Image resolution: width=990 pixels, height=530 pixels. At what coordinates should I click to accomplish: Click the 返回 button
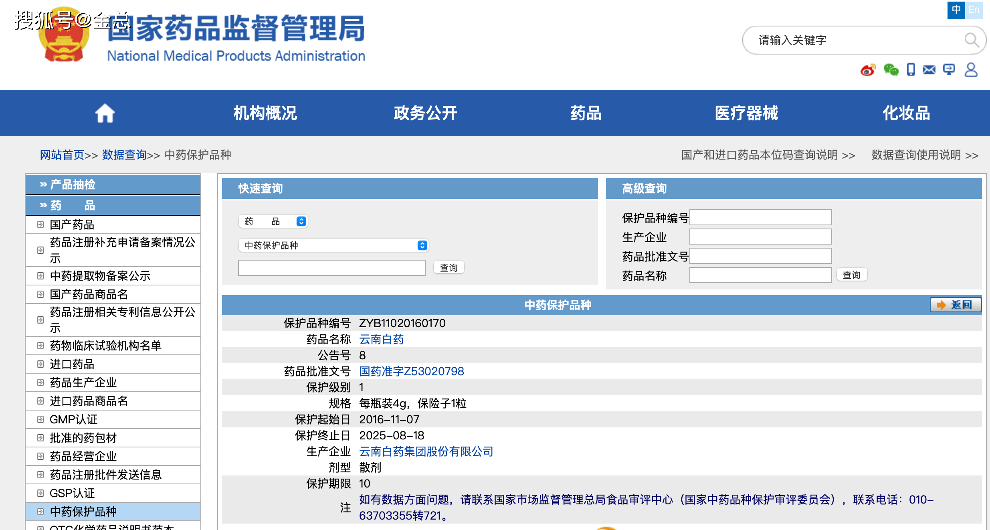(x=956, y=305)
